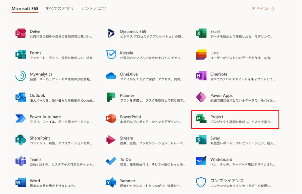
Task: Open the Delve app icon
Action: coord(20,33)
